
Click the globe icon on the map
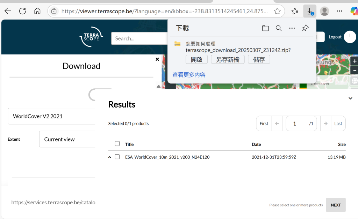(x=355, y=81)
